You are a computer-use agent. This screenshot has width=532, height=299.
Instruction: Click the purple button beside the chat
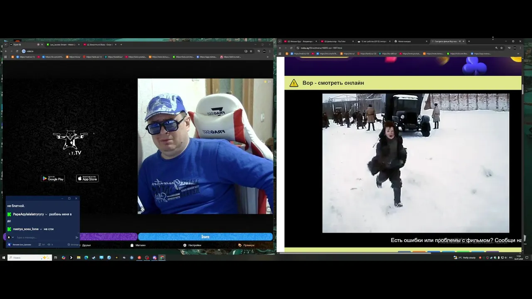pos(108,237)
